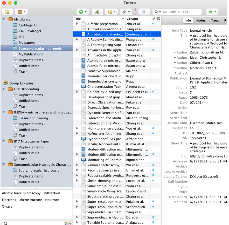Collapse the CNC Bioprinting group library

click(x=4, y=89)
